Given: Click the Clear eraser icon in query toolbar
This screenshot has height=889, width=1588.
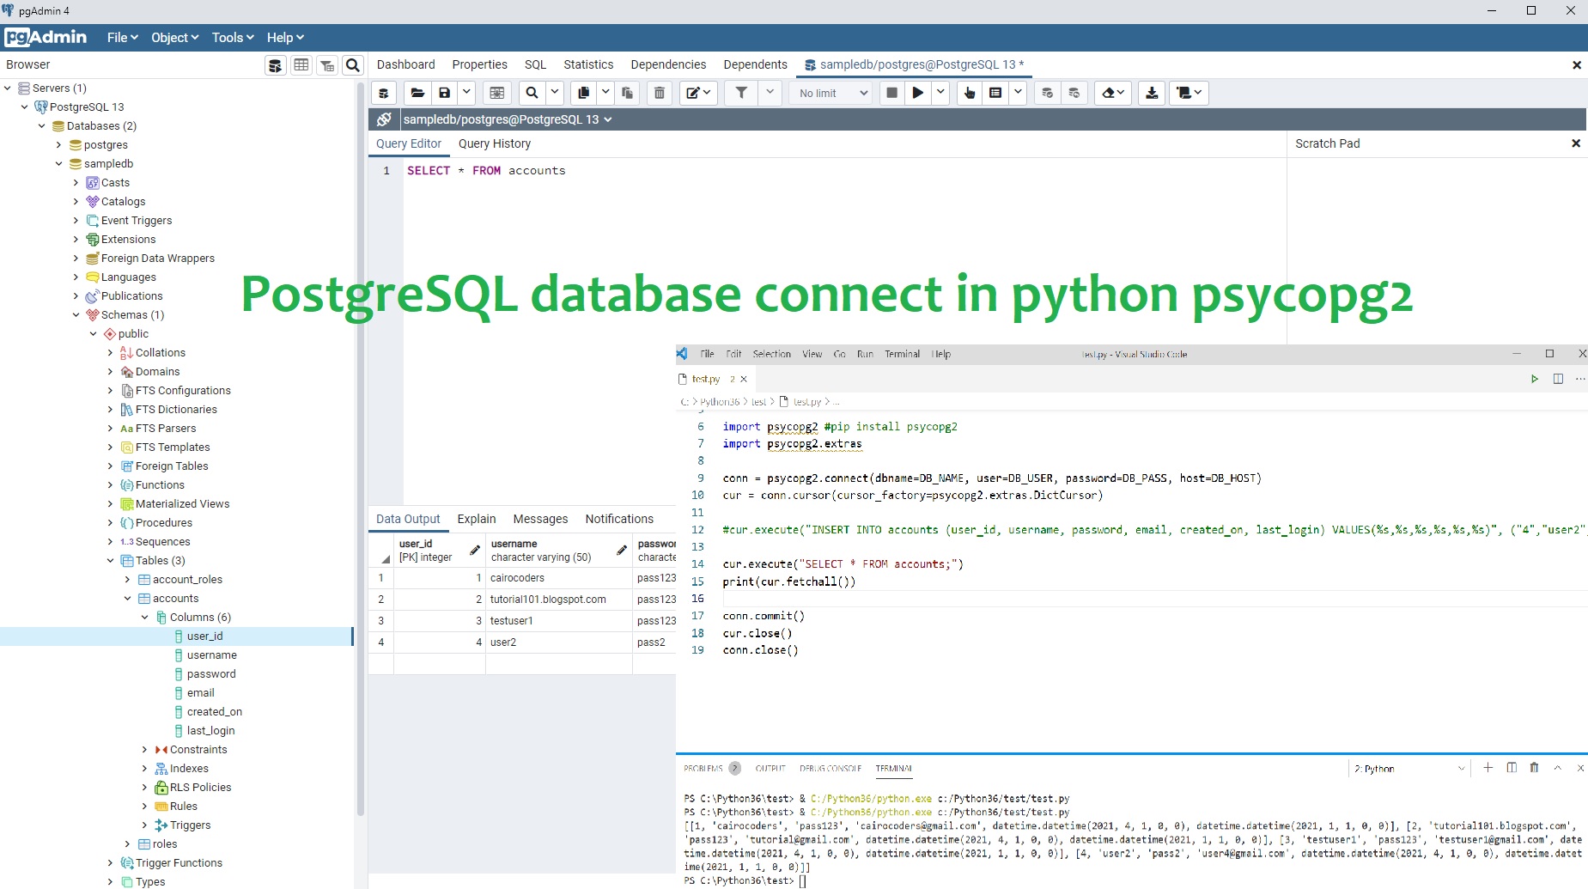Looking at the screenshot, I should [1113, 93].
